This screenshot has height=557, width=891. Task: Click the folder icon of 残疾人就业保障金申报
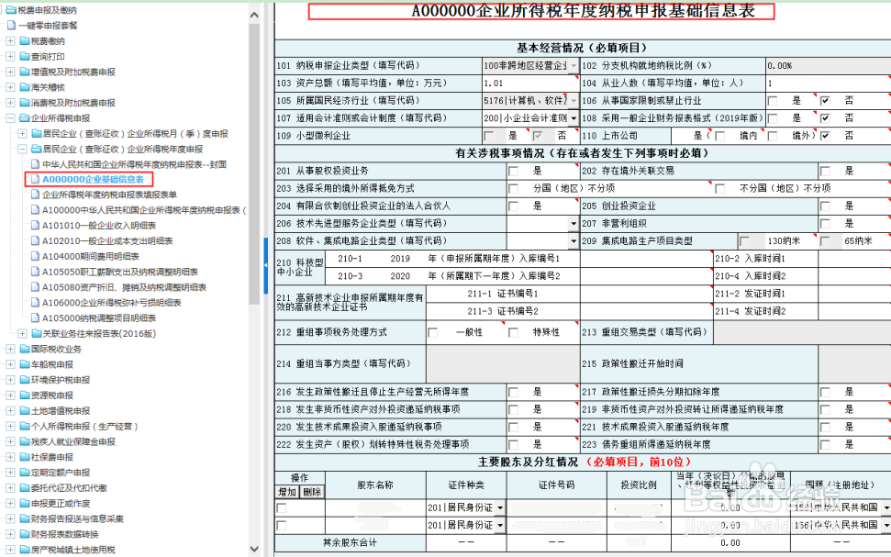tap(25, 441)
